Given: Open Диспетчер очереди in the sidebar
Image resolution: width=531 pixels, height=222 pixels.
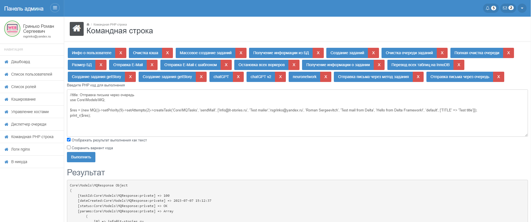Looking at the screenshot, I should [x=29, y=124].
